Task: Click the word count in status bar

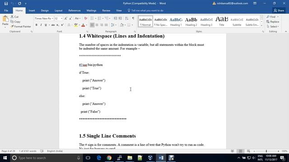Action: coord(28,151)
